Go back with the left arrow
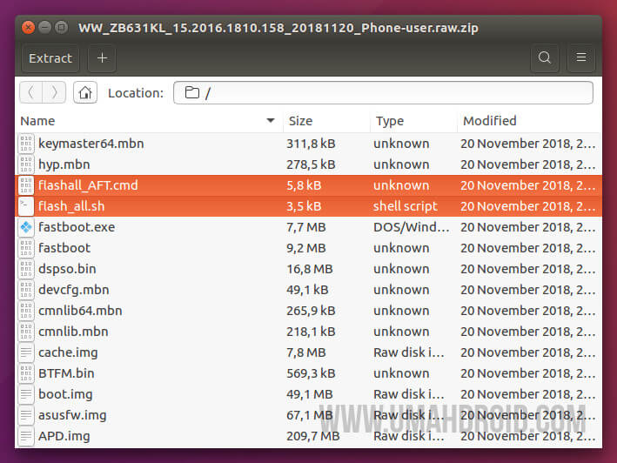 (31, 93)
